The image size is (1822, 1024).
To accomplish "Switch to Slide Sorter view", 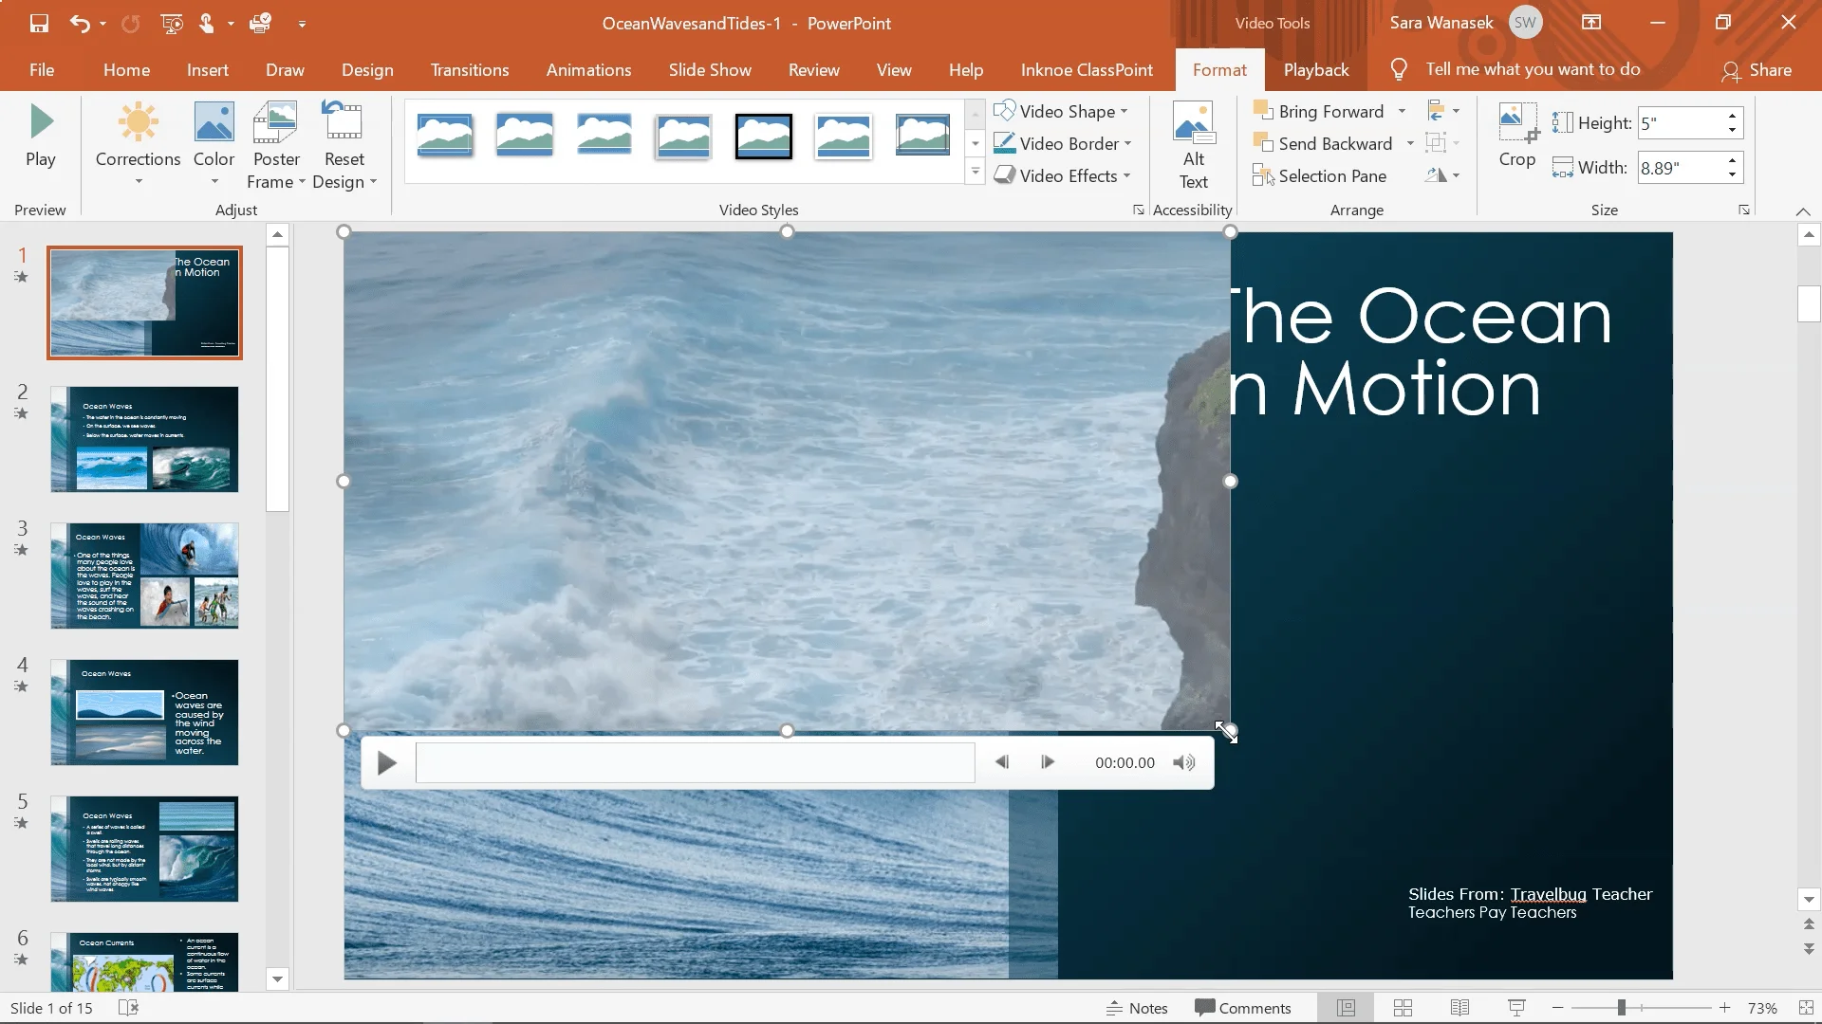I will 1404,1008.
